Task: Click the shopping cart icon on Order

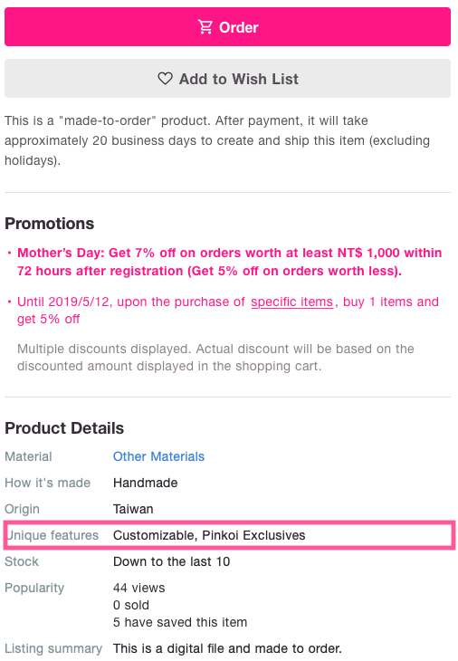Action: tap(205, 27)
